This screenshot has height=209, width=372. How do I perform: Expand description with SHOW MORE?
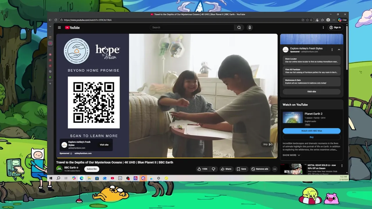point(291,155)
